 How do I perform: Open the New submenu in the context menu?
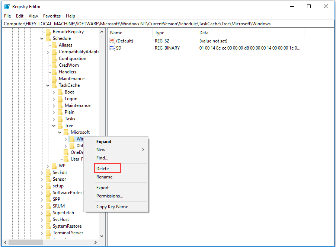pyautogui.click(x=100, y=149)
